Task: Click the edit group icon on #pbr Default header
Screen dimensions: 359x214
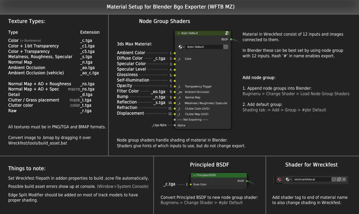Action: point(227,33)
